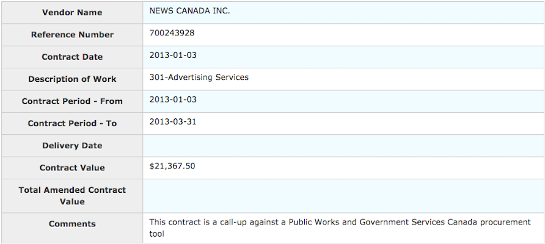This screenshot has height=244, width=545.
Task: Click the Description of Work label
Action: point(72,79)
